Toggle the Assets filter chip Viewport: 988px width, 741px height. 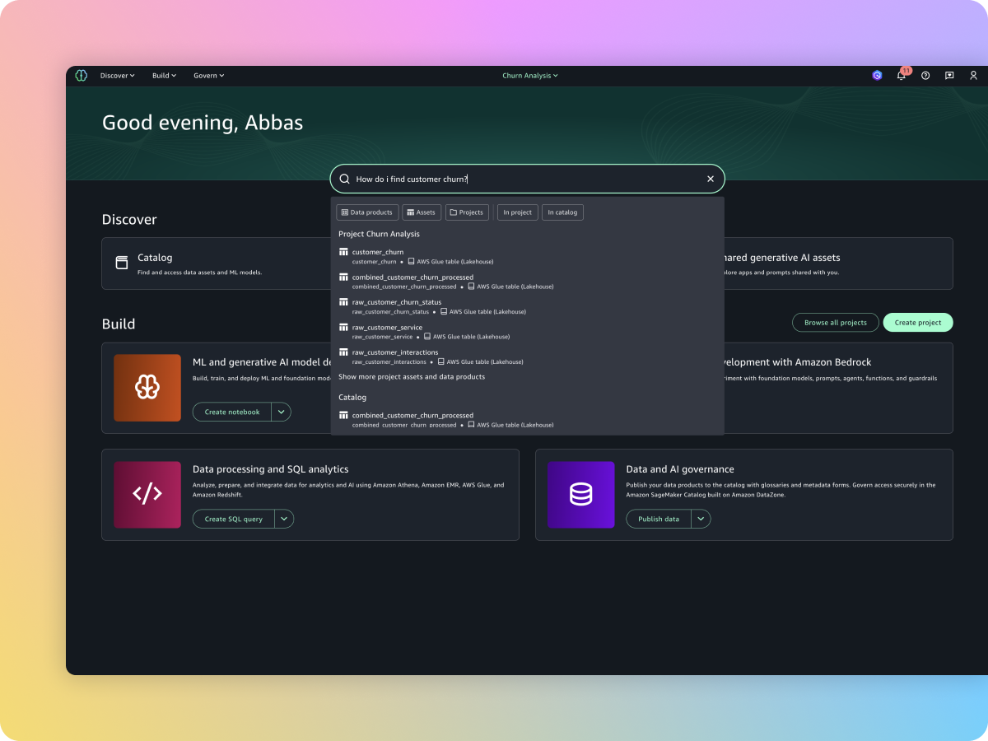click(x=422, y=212)
